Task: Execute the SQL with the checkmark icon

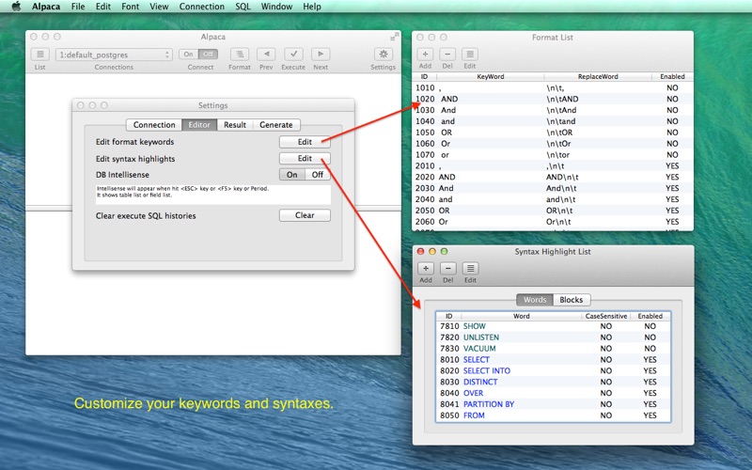Action: click(x=293, y=55)
